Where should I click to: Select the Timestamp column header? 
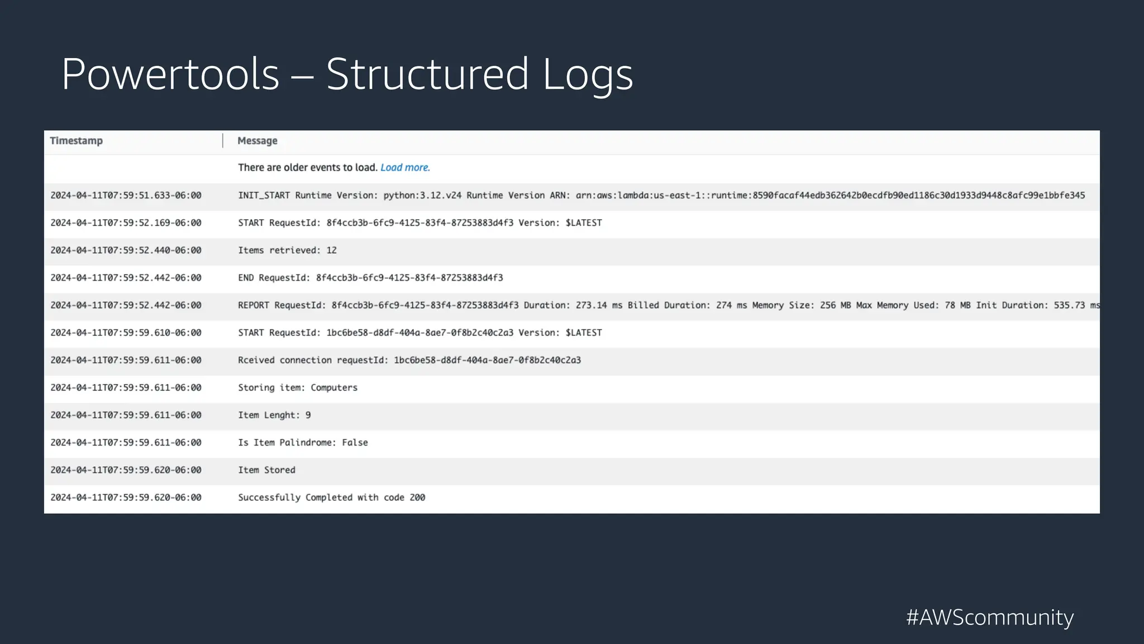[76, 140]
